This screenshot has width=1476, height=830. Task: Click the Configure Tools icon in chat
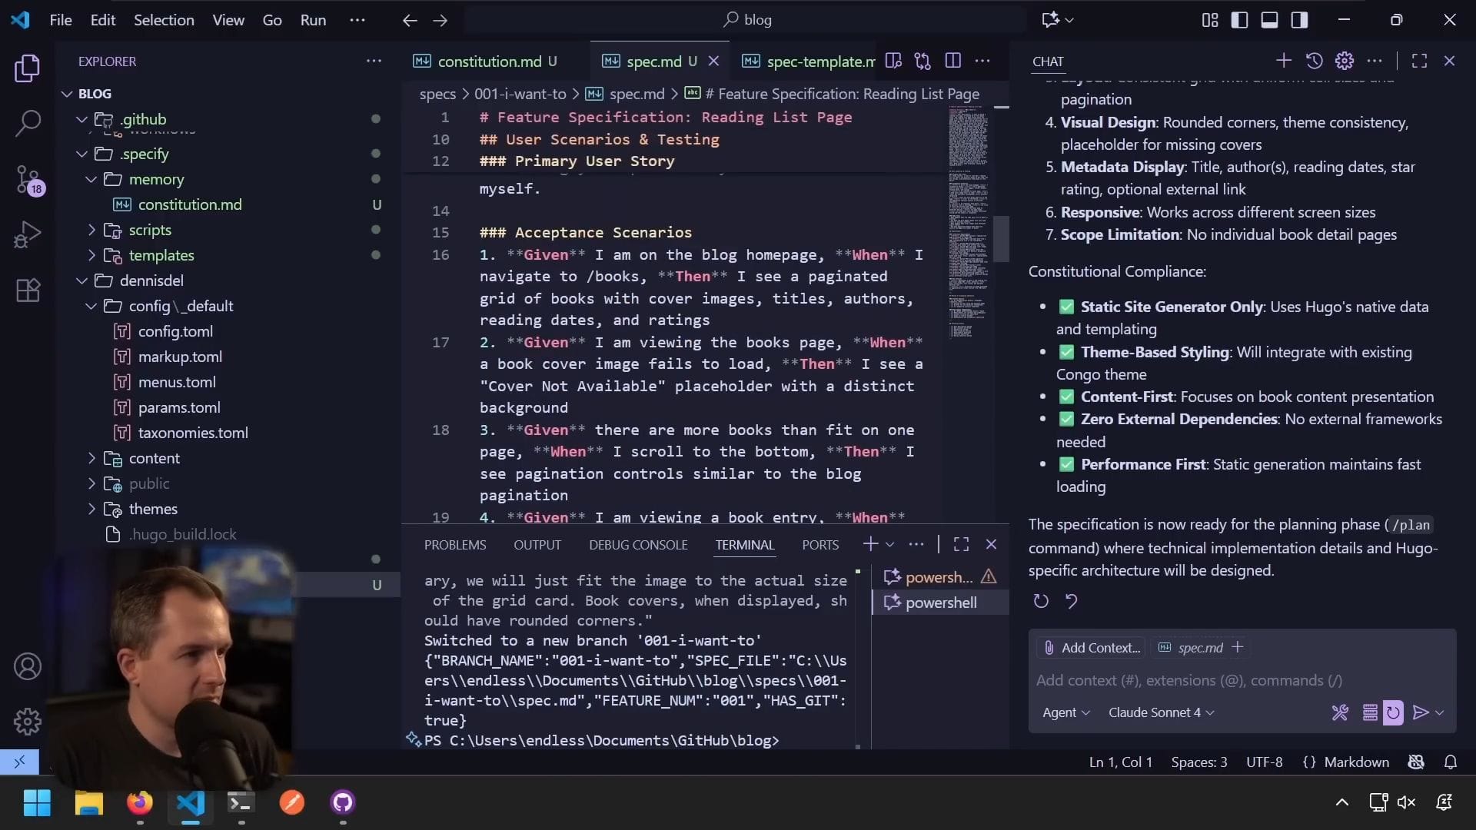click(1340, 712)
